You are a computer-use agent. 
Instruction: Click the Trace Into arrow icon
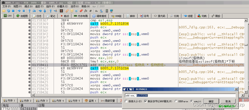[x=40, y=11]
